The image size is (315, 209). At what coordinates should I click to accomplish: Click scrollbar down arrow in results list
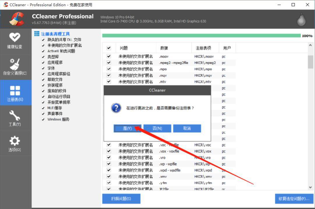point(310,187)
